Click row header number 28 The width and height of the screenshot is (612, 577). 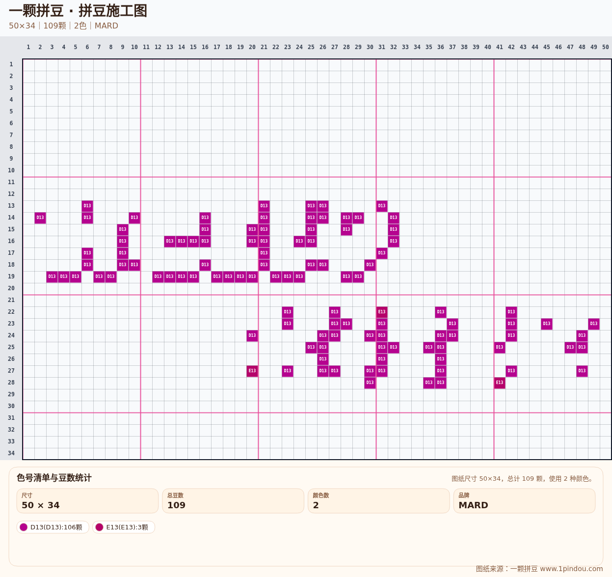(11, 383)
